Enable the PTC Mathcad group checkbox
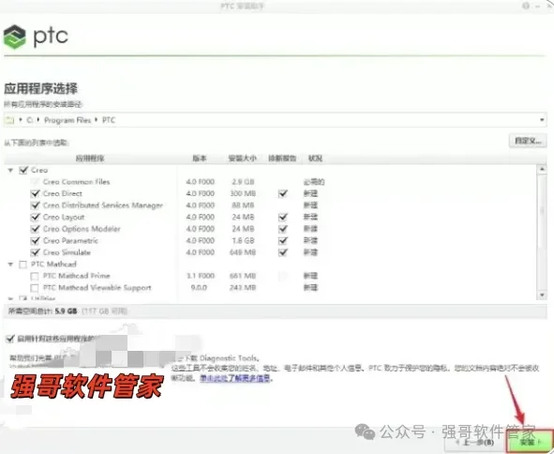This screenshot has height=454, width=554. 22,265
